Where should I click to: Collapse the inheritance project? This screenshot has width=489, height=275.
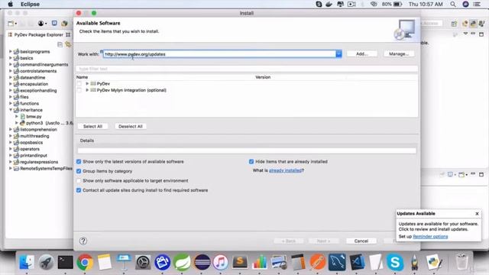10,110
